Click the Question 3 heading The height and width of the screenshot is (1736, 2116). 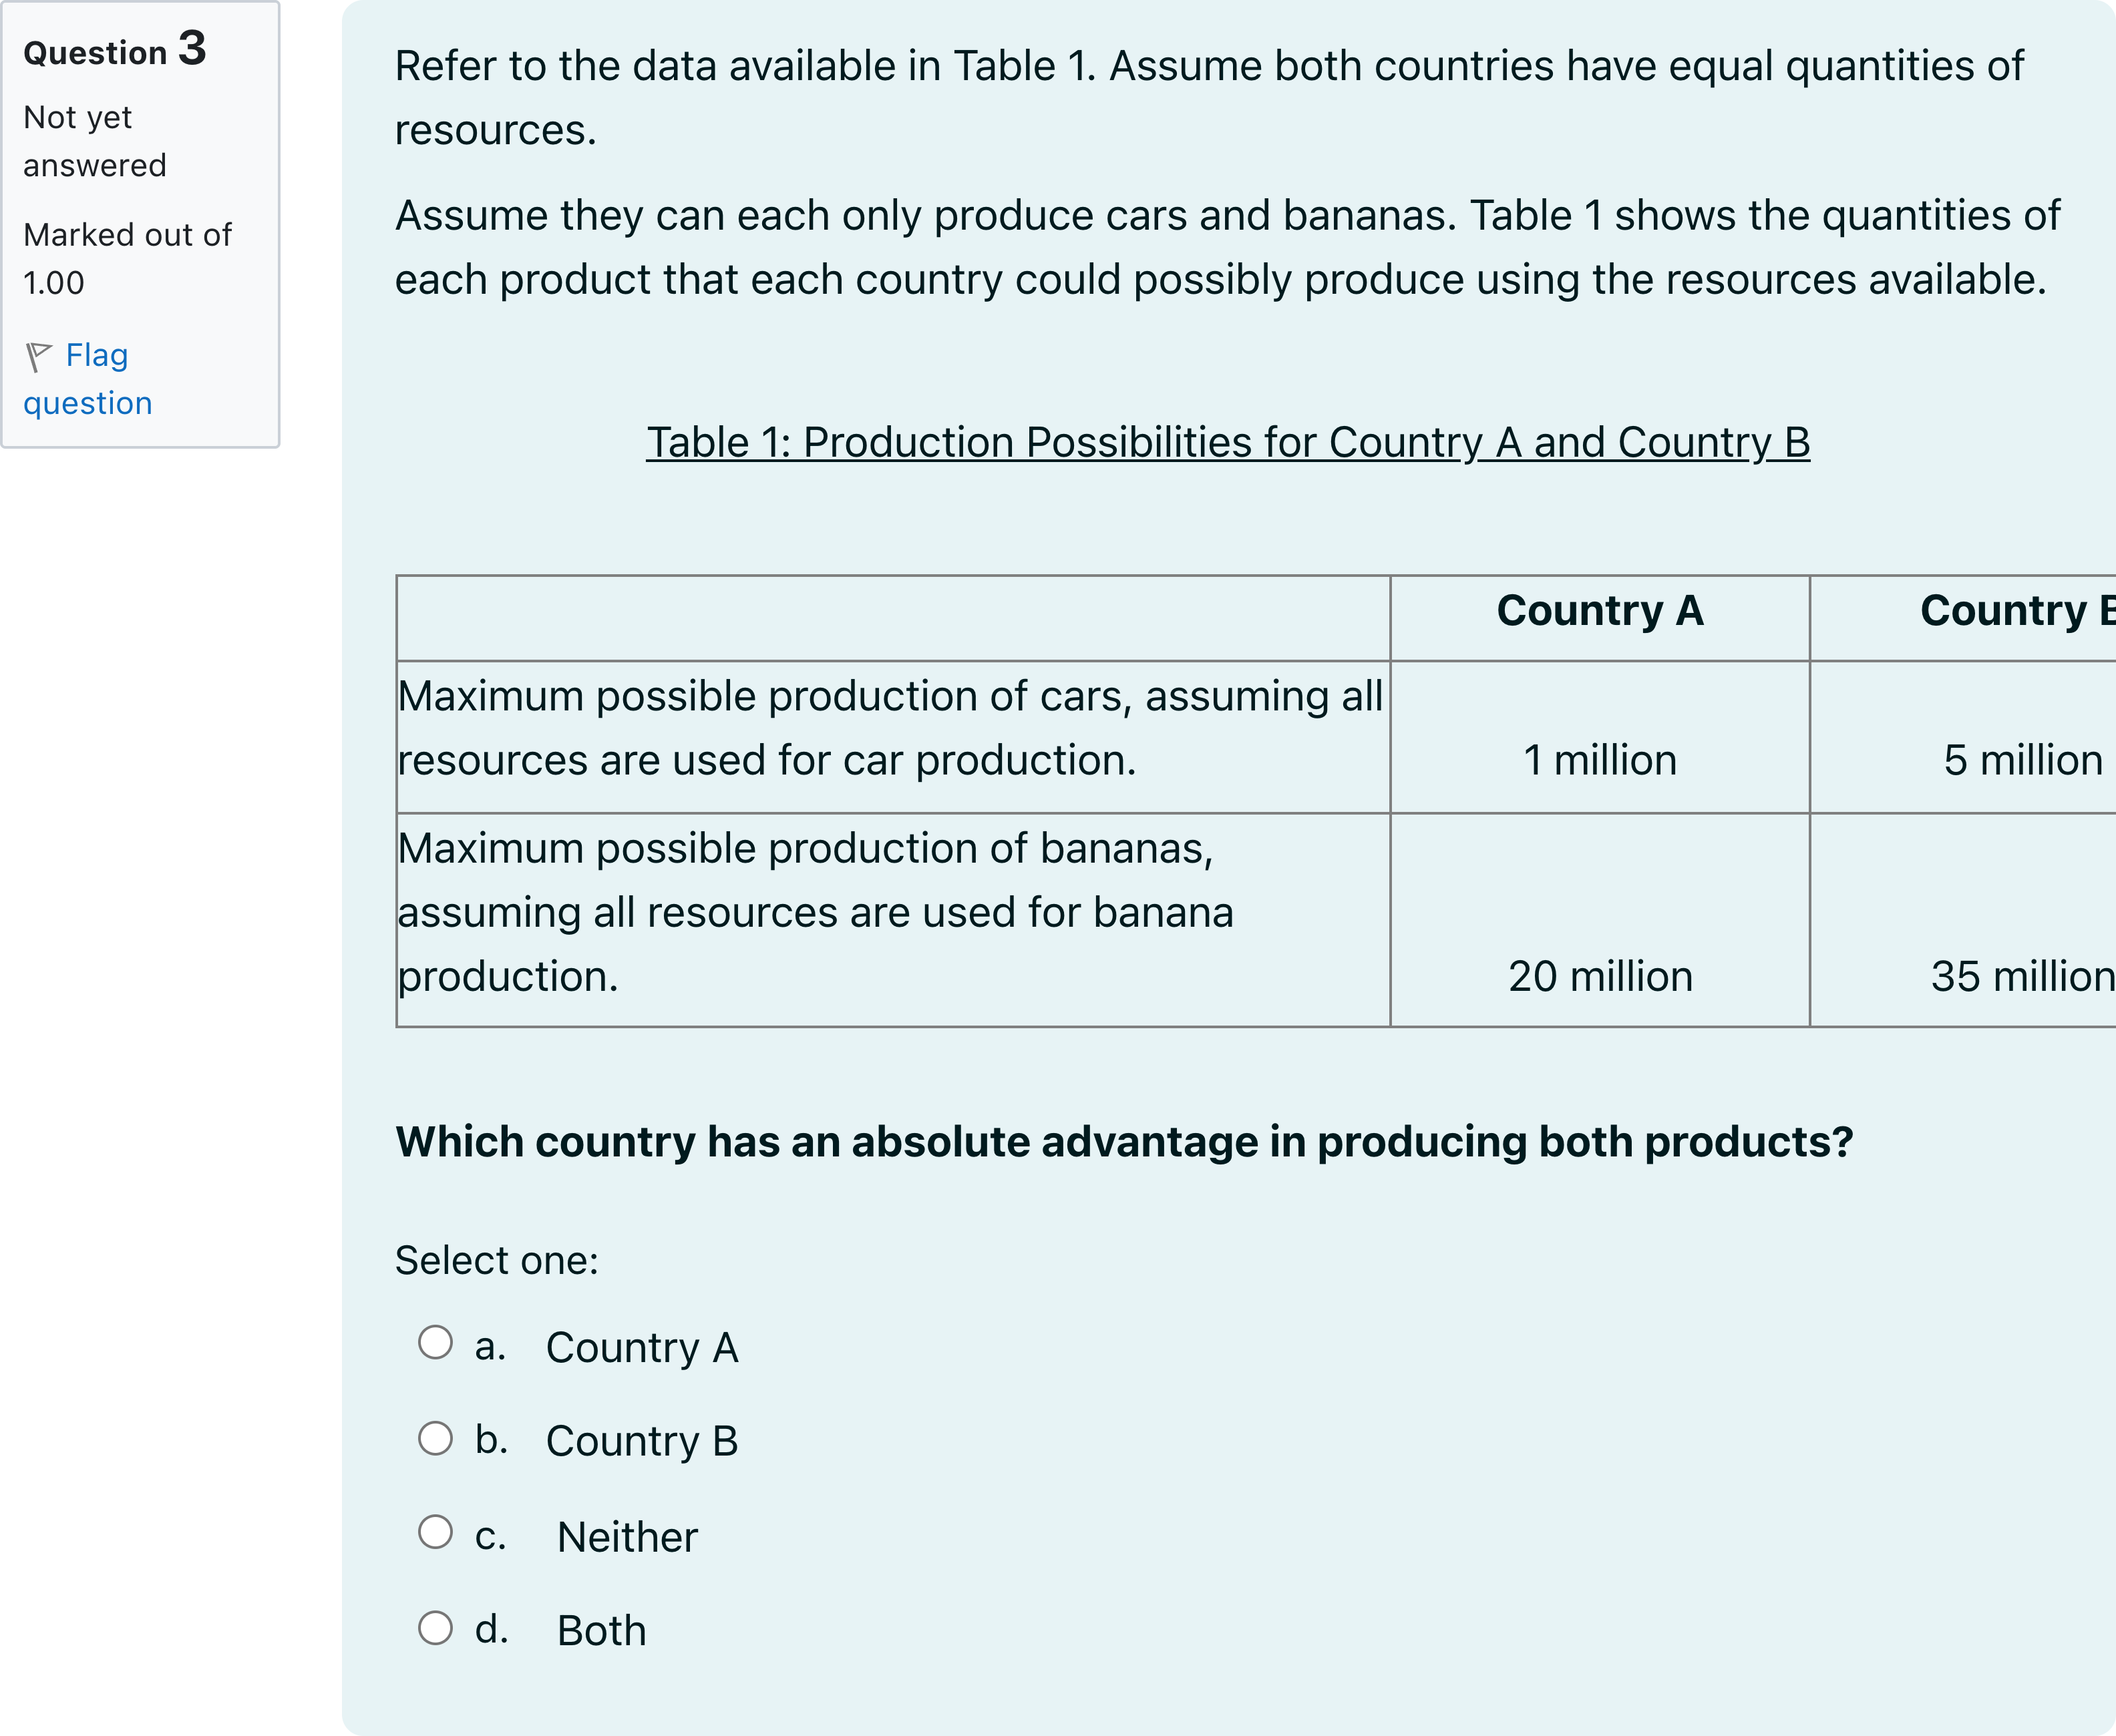115,49
